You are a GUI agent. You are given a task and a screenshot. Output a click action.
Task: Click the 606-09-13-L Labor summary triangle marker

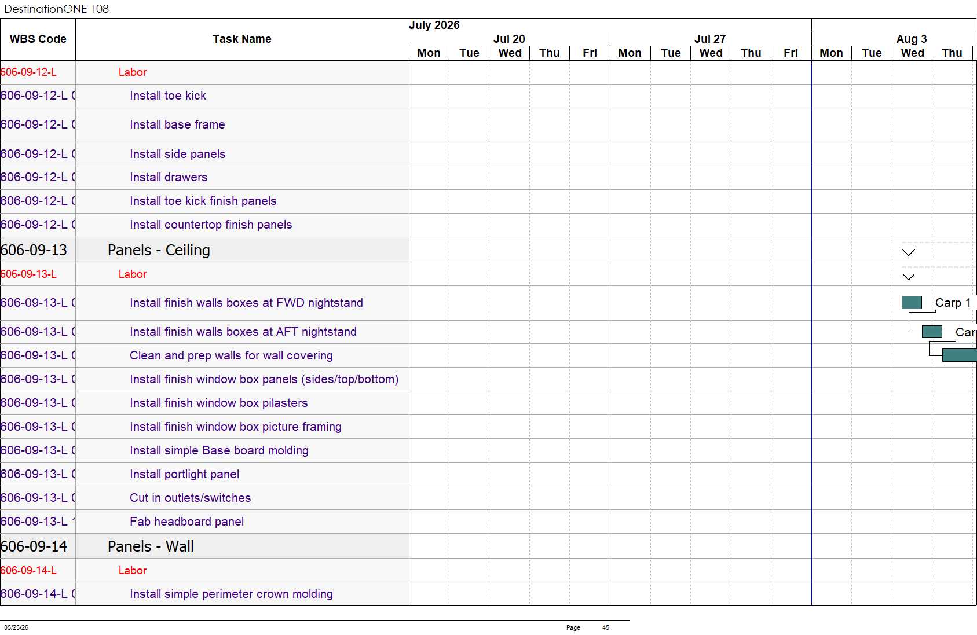908,277
